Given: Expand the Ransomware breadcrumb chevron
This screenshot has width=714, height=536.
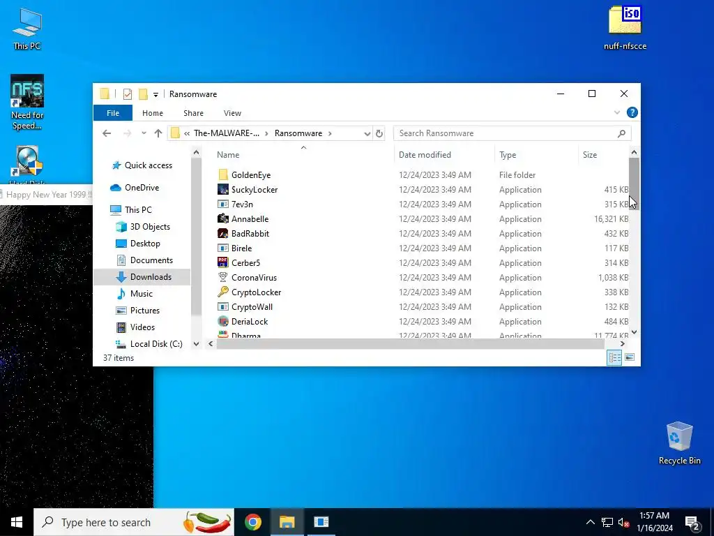Looking at the screenshot, I should pos(330,133).
